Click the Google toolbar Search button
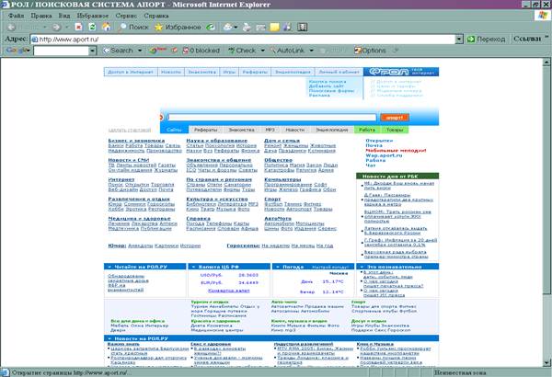552x377 pixels. (x=119, y=51)
